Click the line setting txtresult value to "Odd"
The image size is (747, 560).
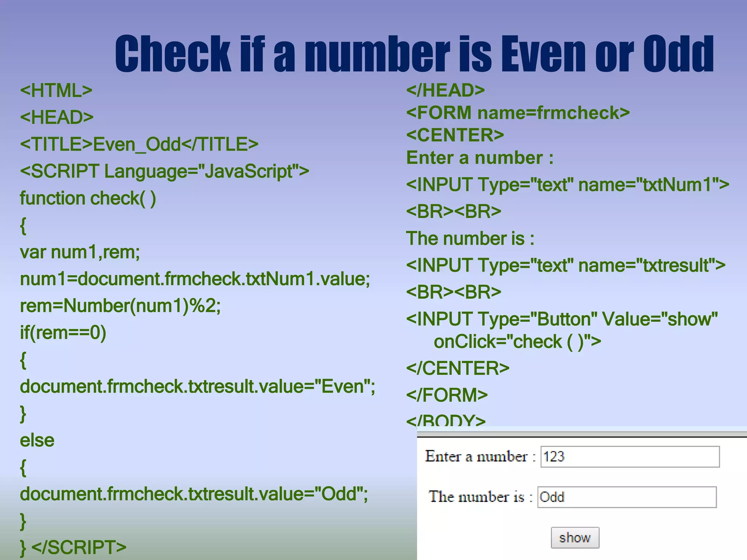point(194,494)
